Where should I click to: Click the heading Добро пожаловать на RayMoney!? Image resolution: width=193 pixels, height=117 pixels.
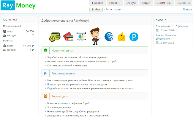tap(65, 21)
